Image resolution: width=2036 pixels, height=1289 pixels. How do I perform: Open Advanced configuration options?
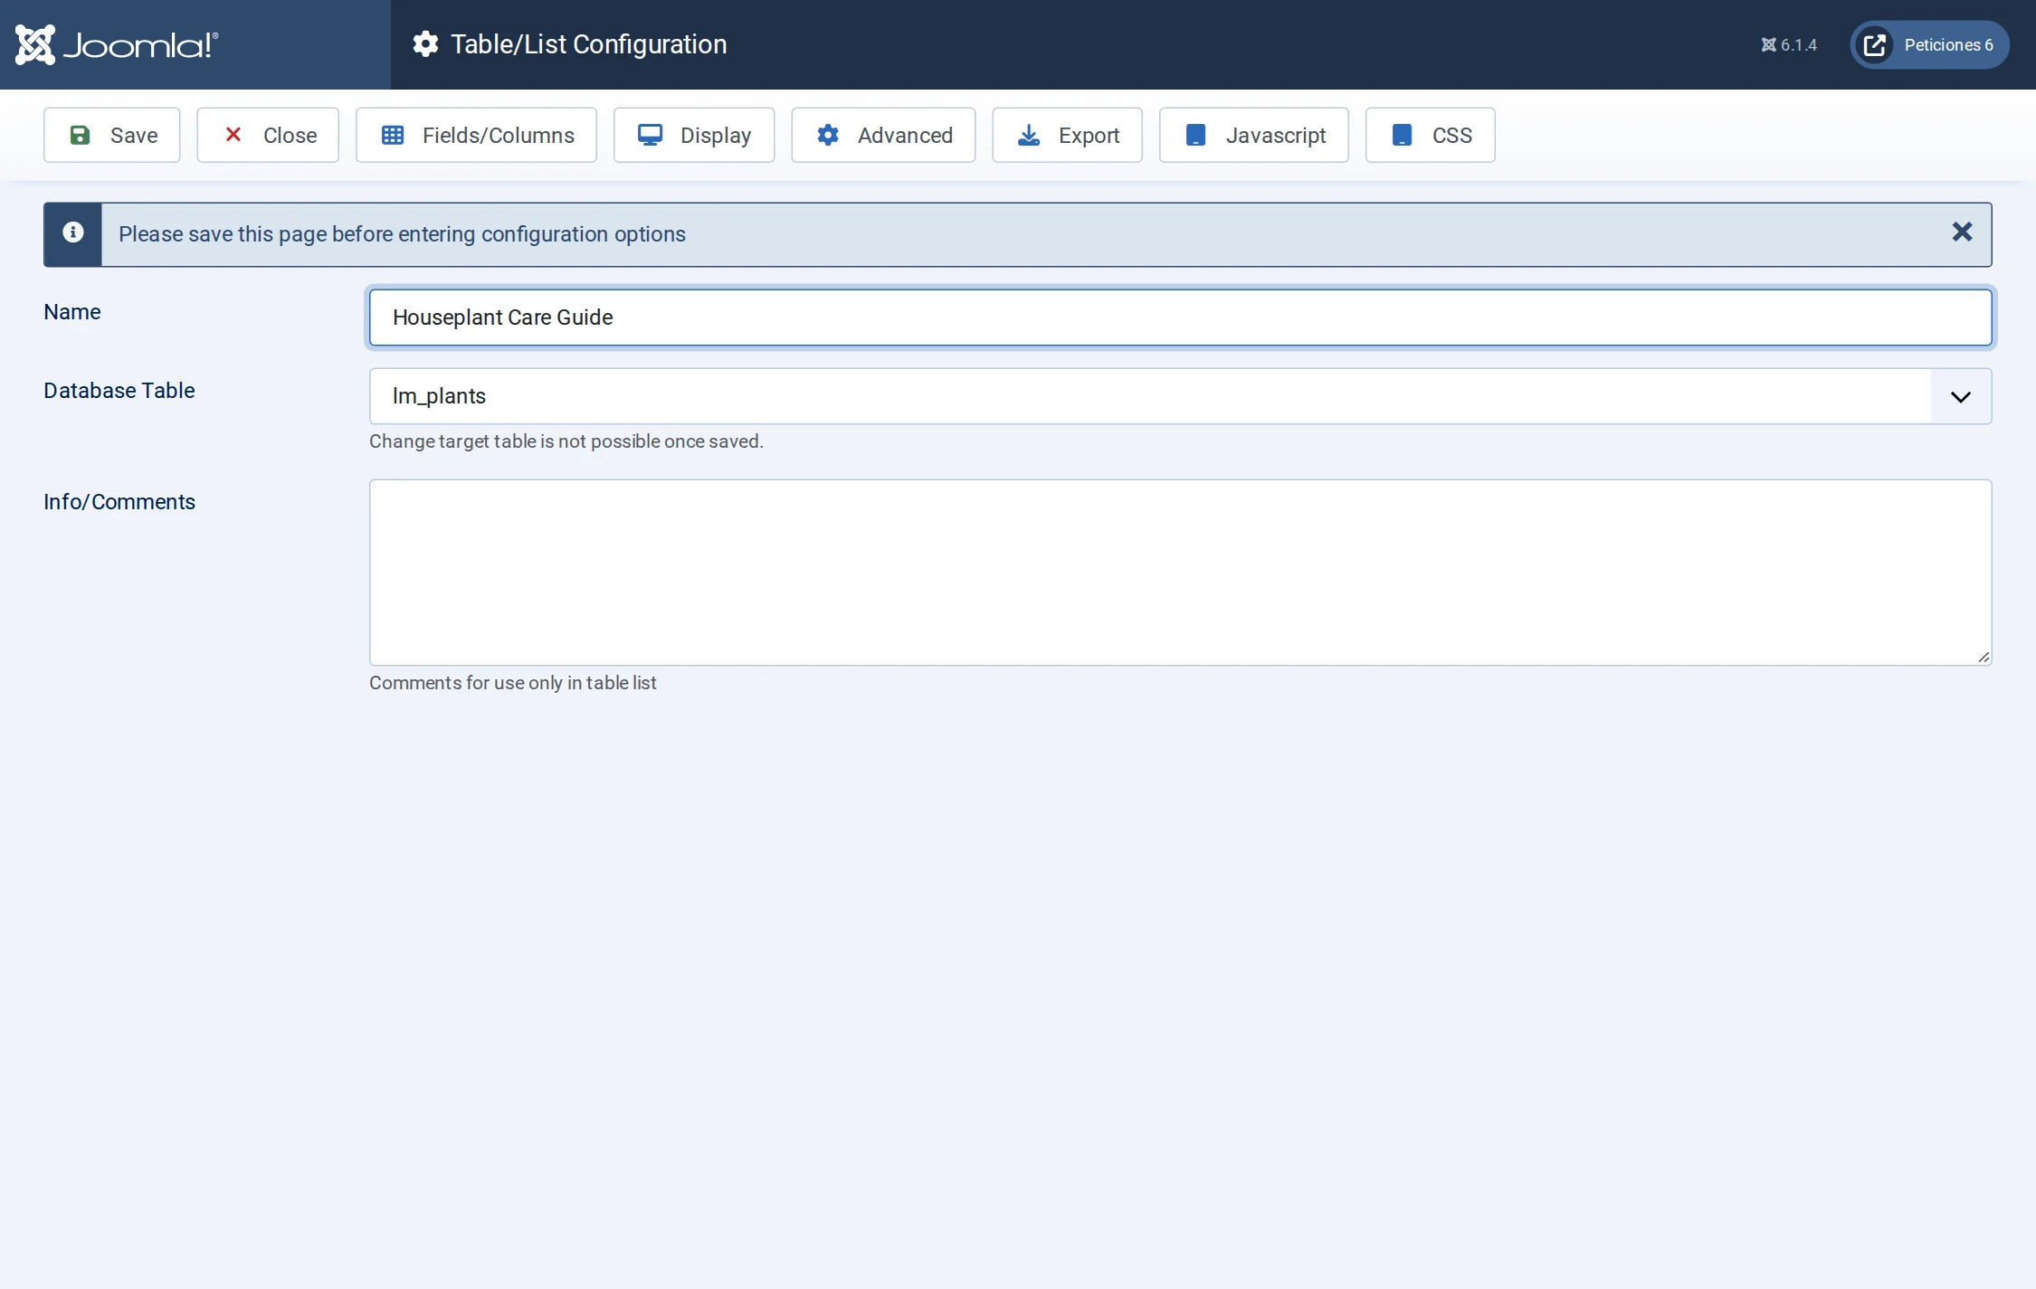(x=883, y=135)
